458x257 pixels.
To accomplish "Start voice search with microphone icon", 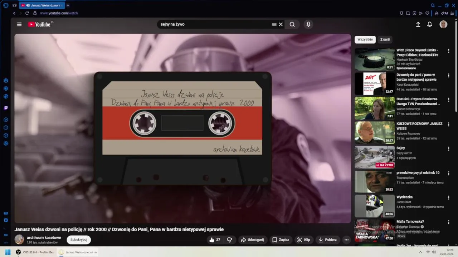I will 308,24.
